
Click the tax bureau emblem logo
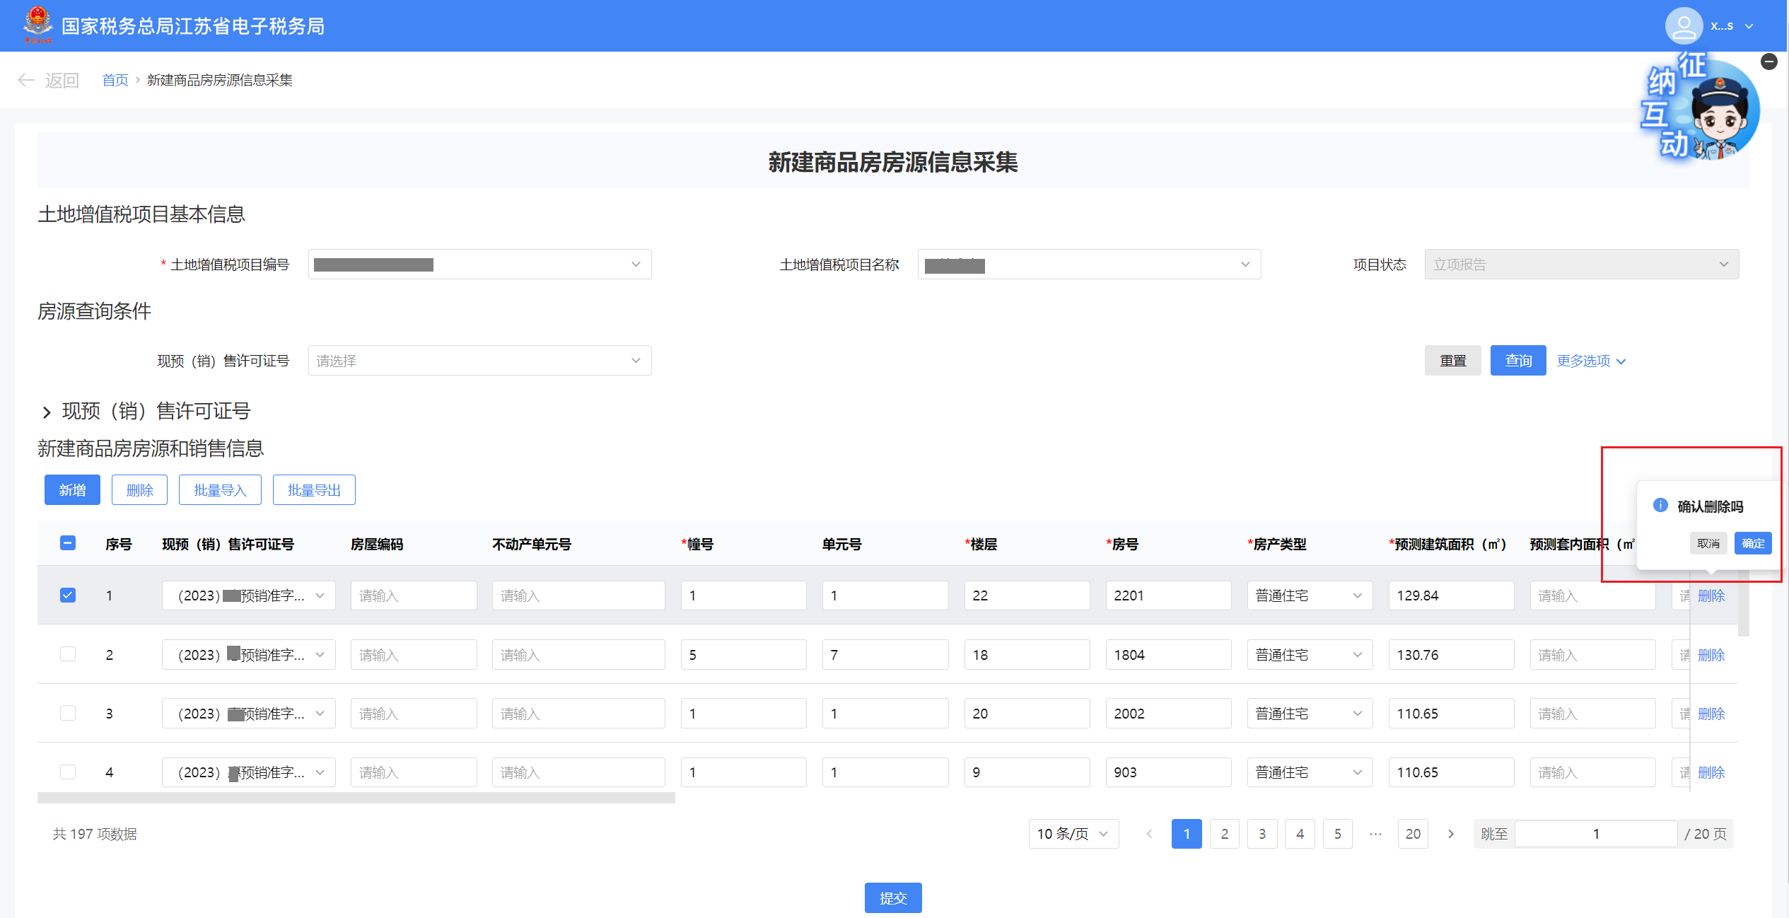click(x=37, y=24)
